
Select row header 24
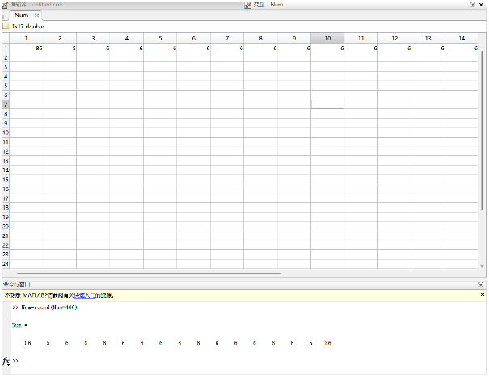coord(6,265)
